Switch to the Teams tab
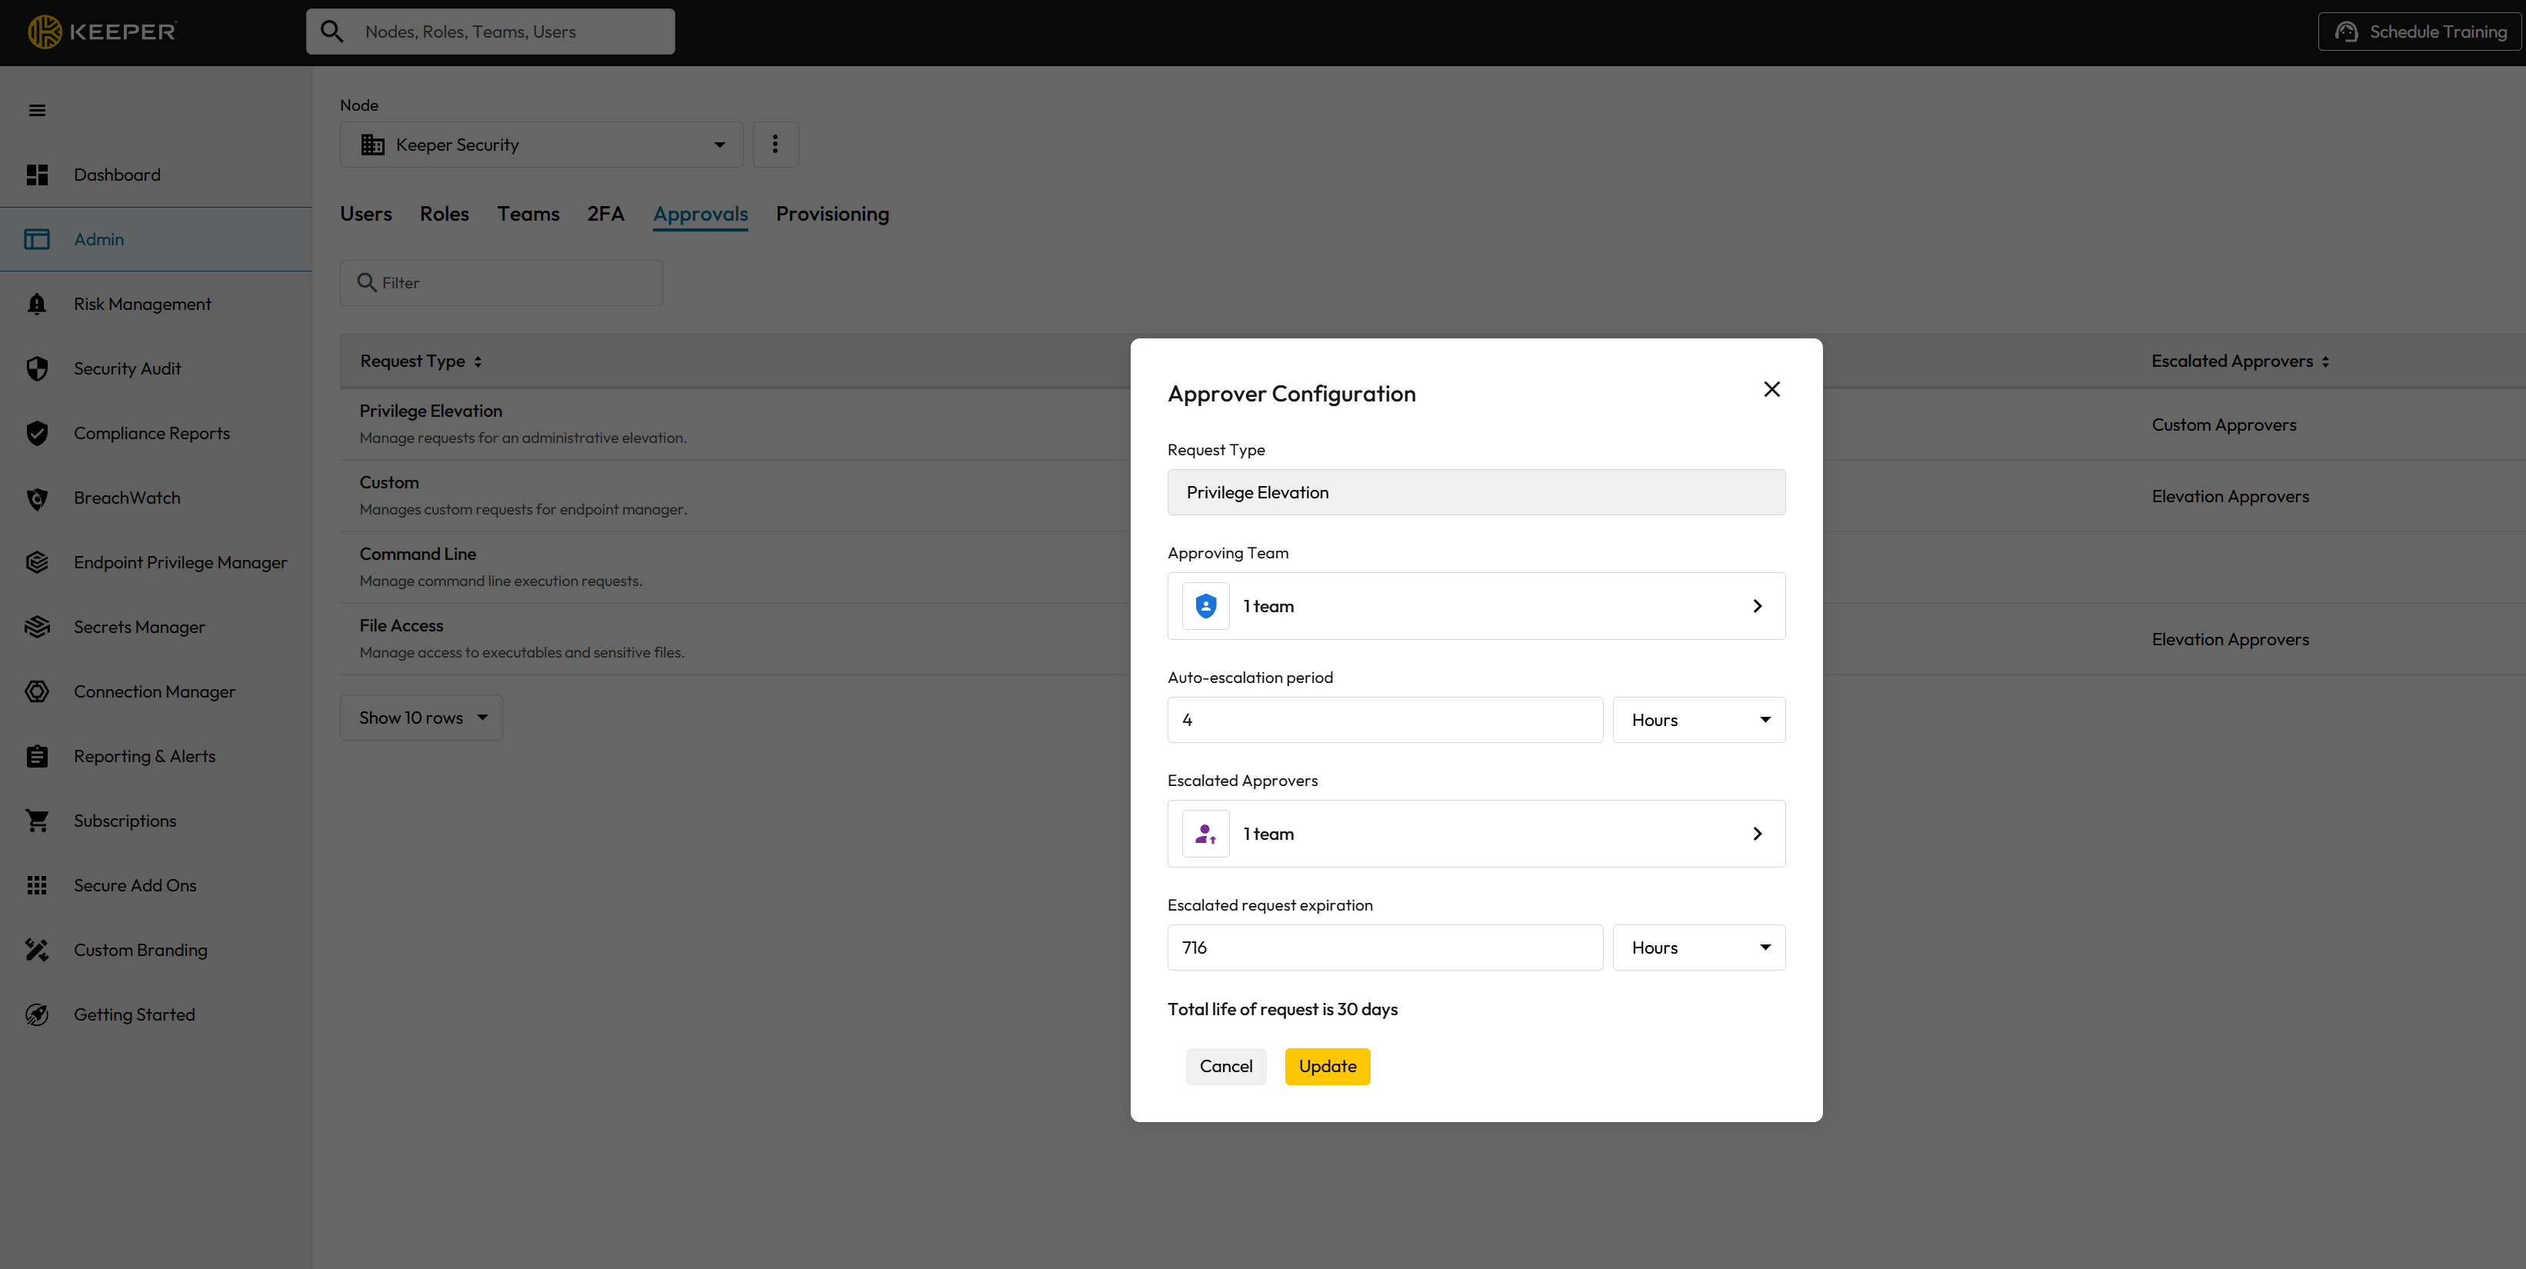Screen dimensions: 2526x1269 tap(528, 214)
